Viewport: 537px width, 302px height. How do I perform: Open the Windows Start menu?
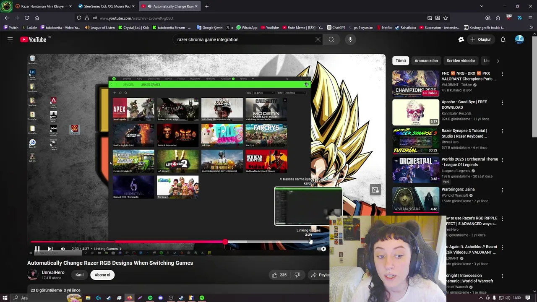[5, 298]
